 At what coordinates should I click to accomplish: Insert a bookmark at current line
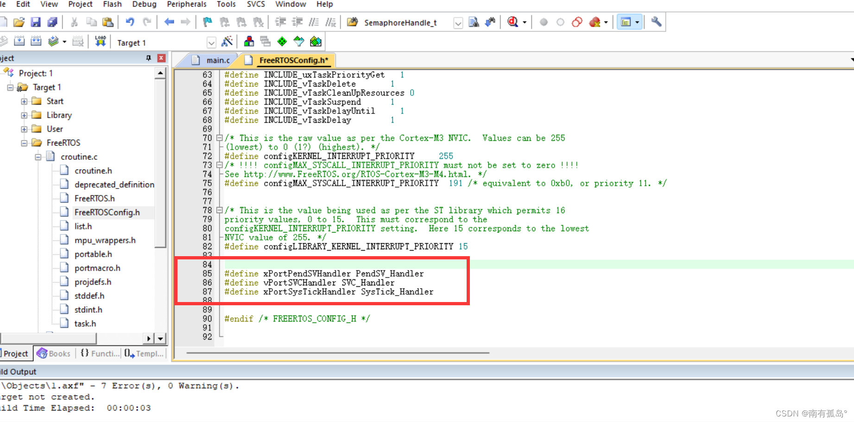(x=207, y=21)
